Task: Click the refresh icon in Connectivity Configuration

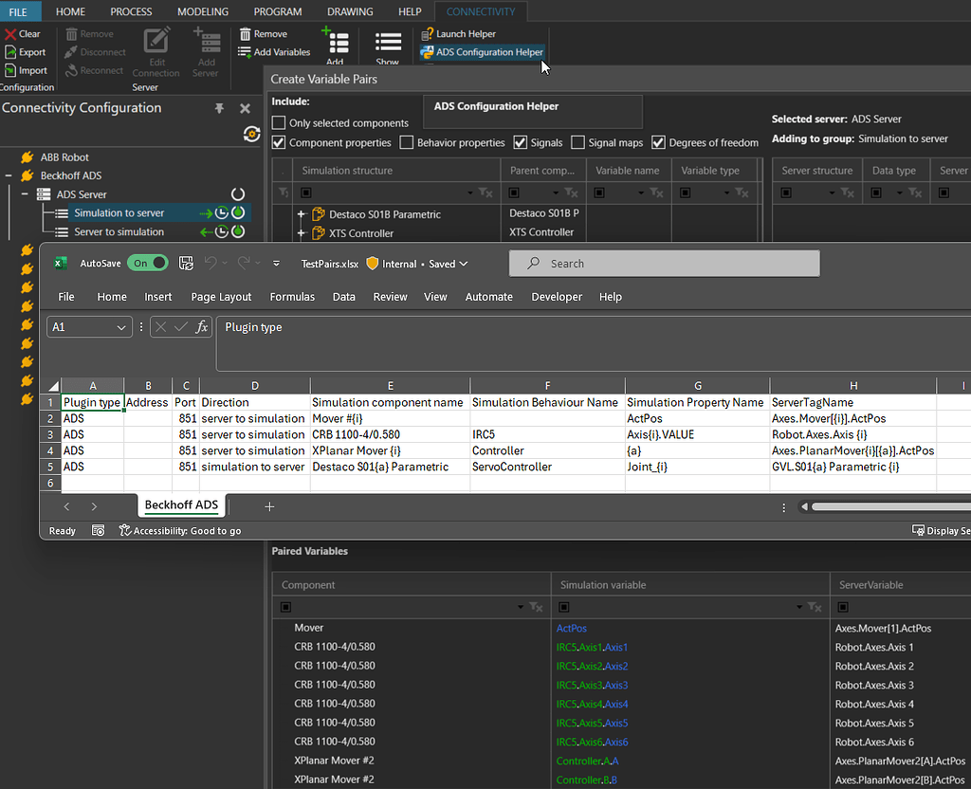Action: 251,134
